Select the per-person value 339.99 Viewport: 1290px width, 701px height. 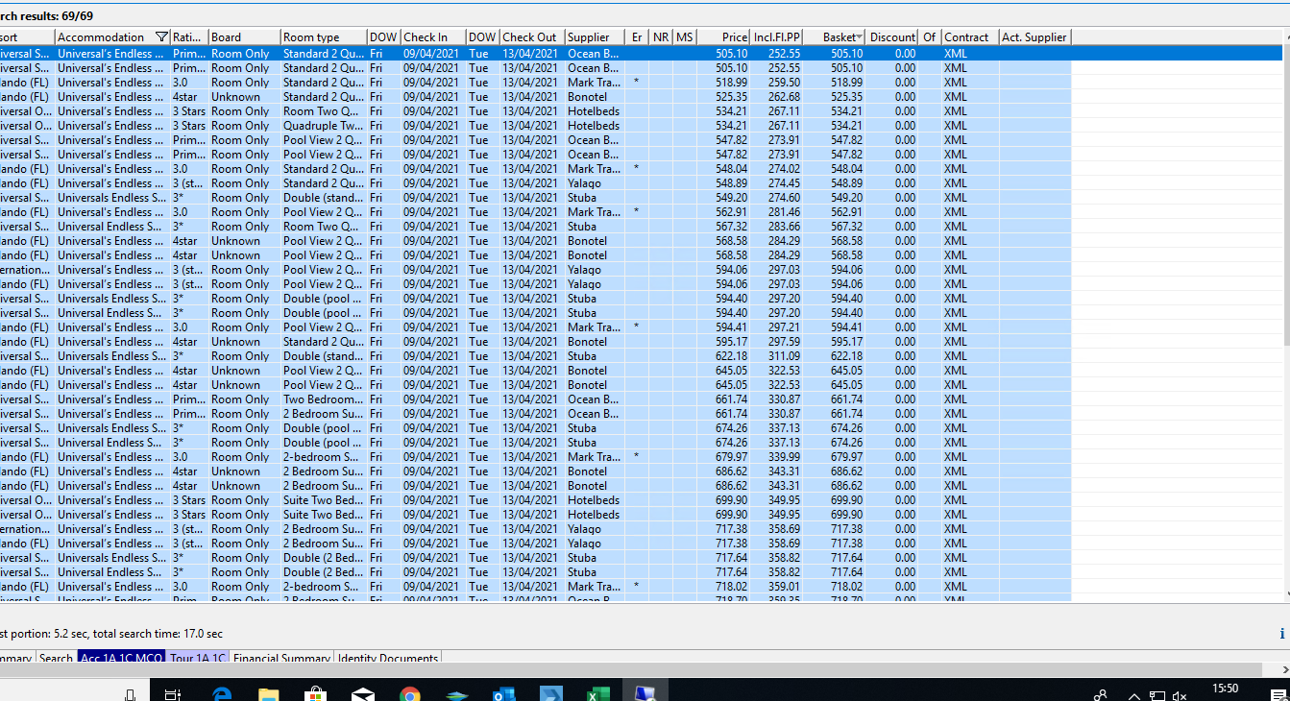pos(784,457)
